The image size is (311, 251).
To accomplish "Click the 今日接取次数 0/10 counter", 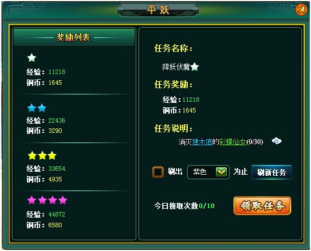I will tap(184, 206).
